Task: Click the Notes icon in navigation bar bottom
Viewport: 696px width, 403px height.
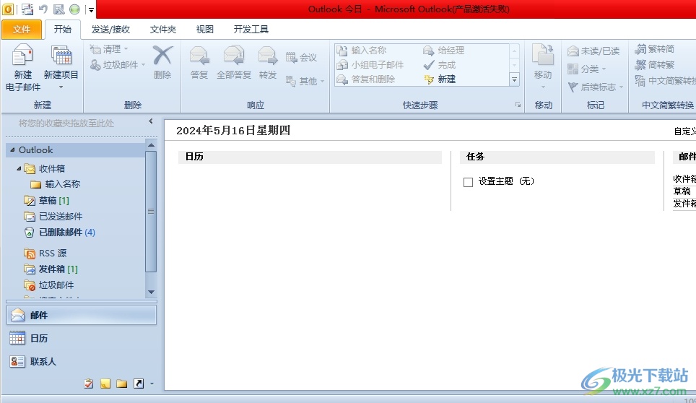Action: tap(105, 384)
